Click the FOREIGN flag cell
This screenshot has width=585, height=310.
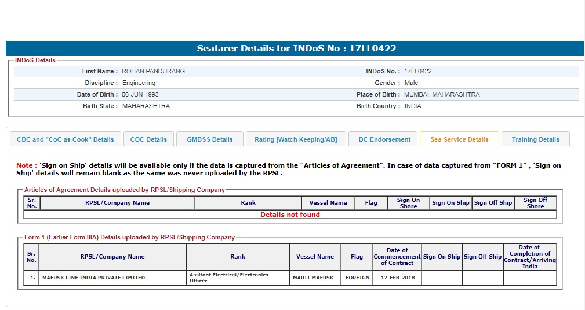357,278
